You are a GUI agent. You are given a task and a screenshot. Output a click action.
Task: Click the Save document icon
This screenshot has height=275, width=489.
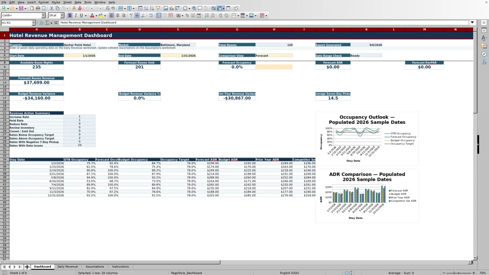tap(21, 8)
